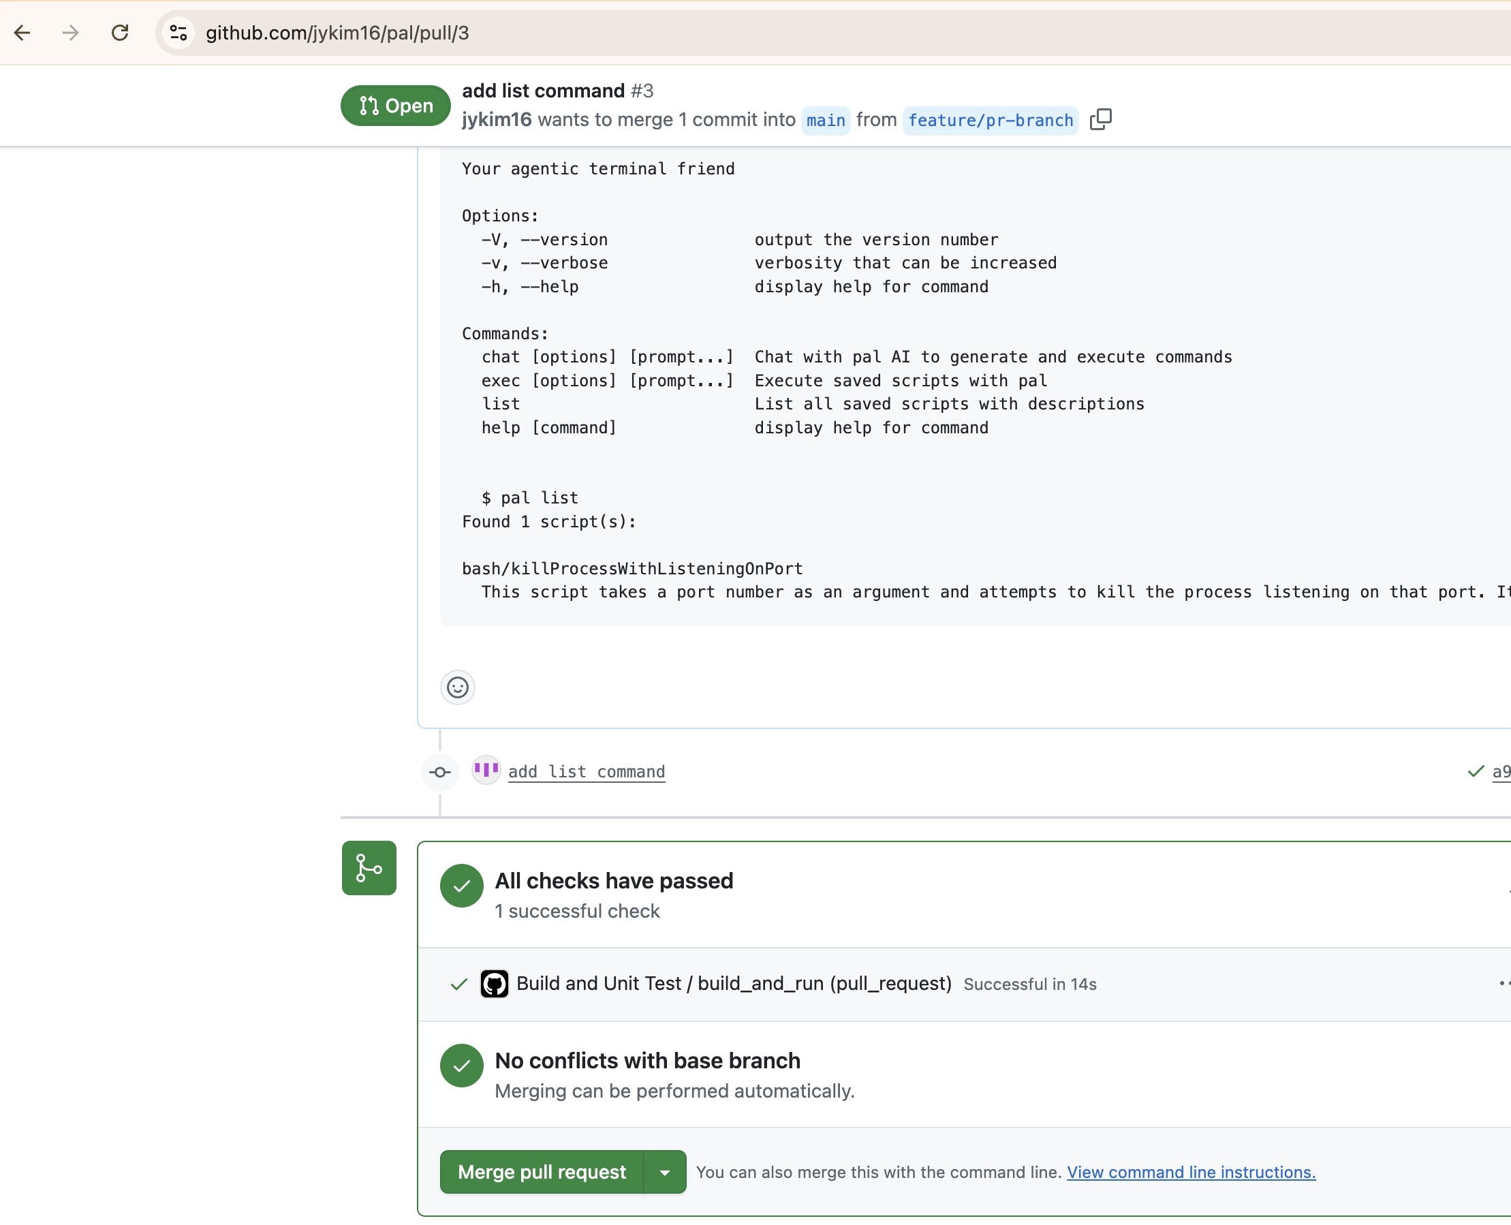Image resolution: width=1511 pixels, height=1225 pixels.
Task: Click the GitHub Actions logo icon
Action: 494,983
